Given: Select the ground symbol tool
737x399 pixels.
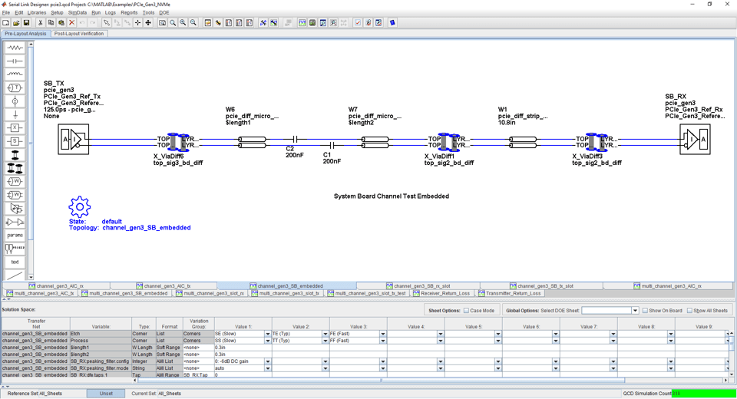Looking at the screenshot, I should click(15, 114).
